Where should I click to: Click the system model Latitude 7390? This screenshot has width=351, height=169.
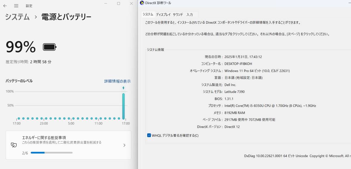[x=235, y=92]
